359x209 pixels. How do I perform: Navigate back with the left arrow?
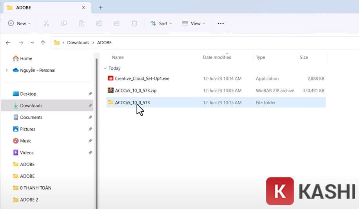(8, 43)
